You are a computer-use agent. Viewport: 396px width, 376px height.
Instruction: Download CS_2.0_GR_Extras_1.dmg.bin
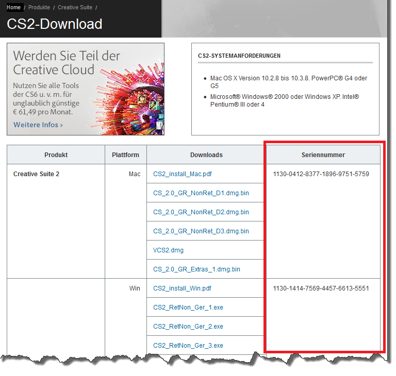coord(196,269)
